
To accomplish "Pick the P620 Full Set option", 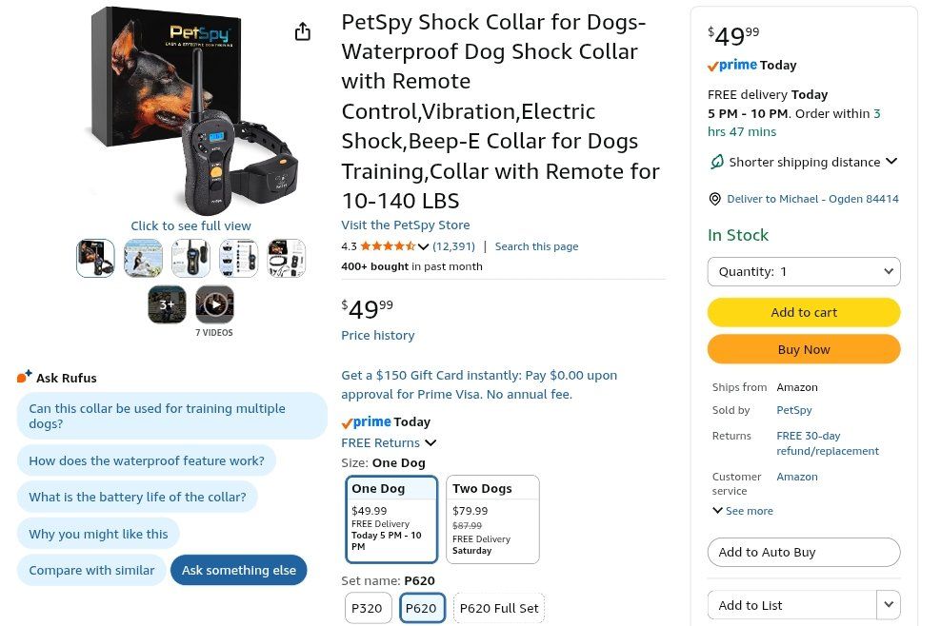I will 499,608.
